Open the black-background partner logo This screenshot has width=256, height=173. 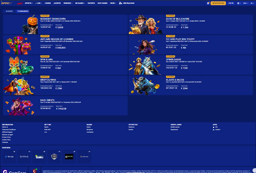69,156
